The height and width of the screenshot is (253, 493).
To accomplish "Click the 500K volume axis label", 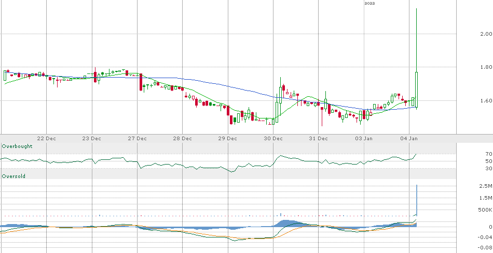I will (x=486, y=210).
